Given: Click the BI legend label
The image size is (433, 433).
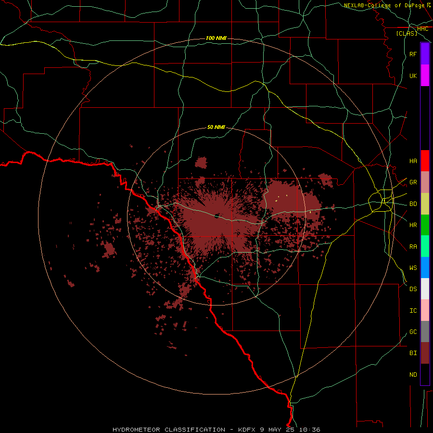Looking at the screenshot, I should (x=413, y=353).
